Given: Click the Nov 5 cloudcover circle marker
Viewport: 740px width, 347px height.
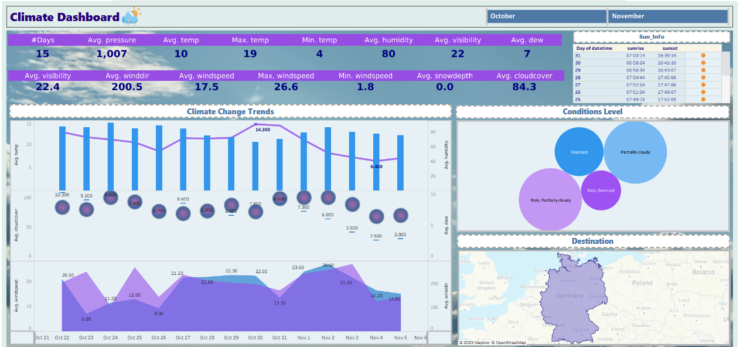Looking at the screenshot, I should coord(400,215).
